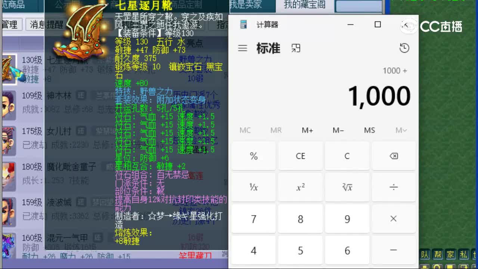Image resolution: width=478 pixels, height=269 pixels.
Task: Click the 帮 guild chat channel button
Action: [x=438, y=255]
